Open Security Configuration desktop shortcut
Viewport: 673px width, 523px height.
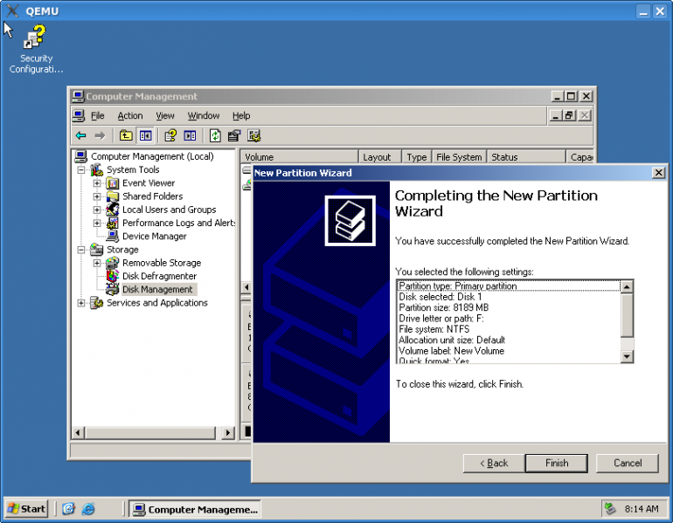click(x=36, y=39)
